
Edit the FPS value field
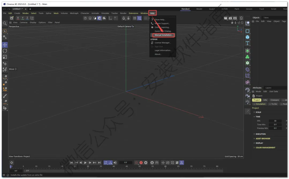tap(275, 121)
